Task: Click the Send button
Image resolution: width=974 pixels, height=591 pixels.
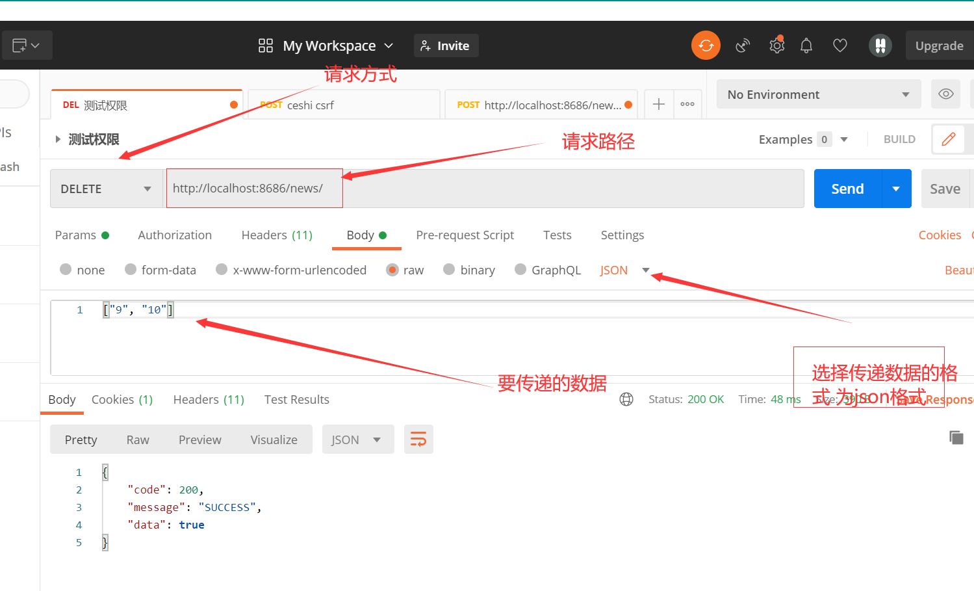Action: pyautogui.click(x=846, y=188)
